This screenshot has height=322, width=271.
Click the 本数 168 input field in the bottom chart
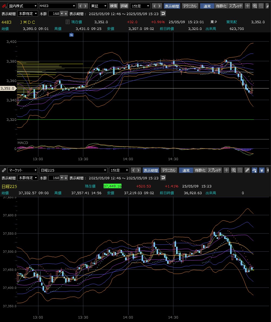tap(54, 178)
